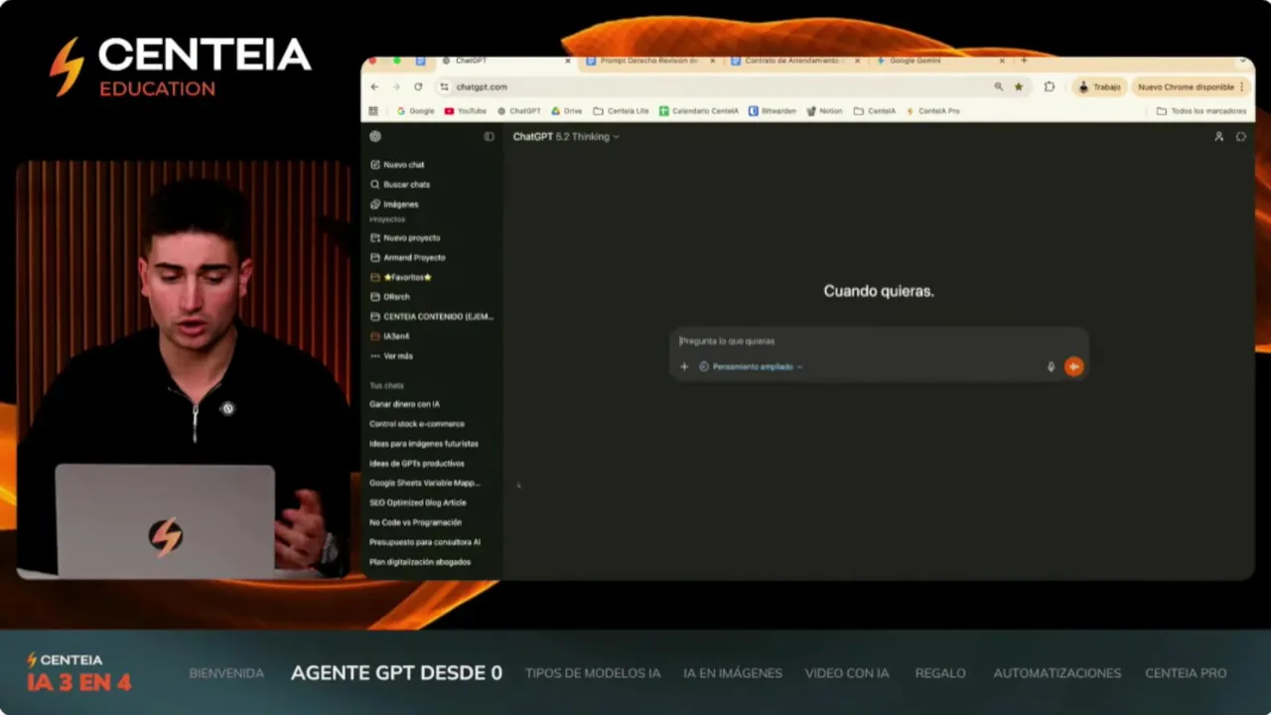Open the Imágenes section
This screenshot has height=715, width=1271.
pyautogui.click(x=394, y=205)
